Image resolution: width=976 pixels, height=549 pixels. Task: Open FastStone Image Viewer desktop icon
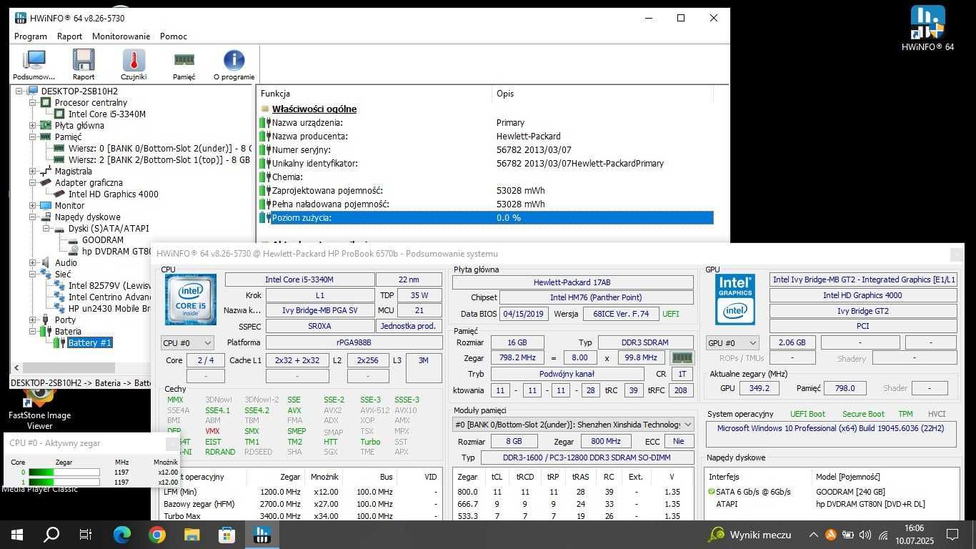(39, 407)
